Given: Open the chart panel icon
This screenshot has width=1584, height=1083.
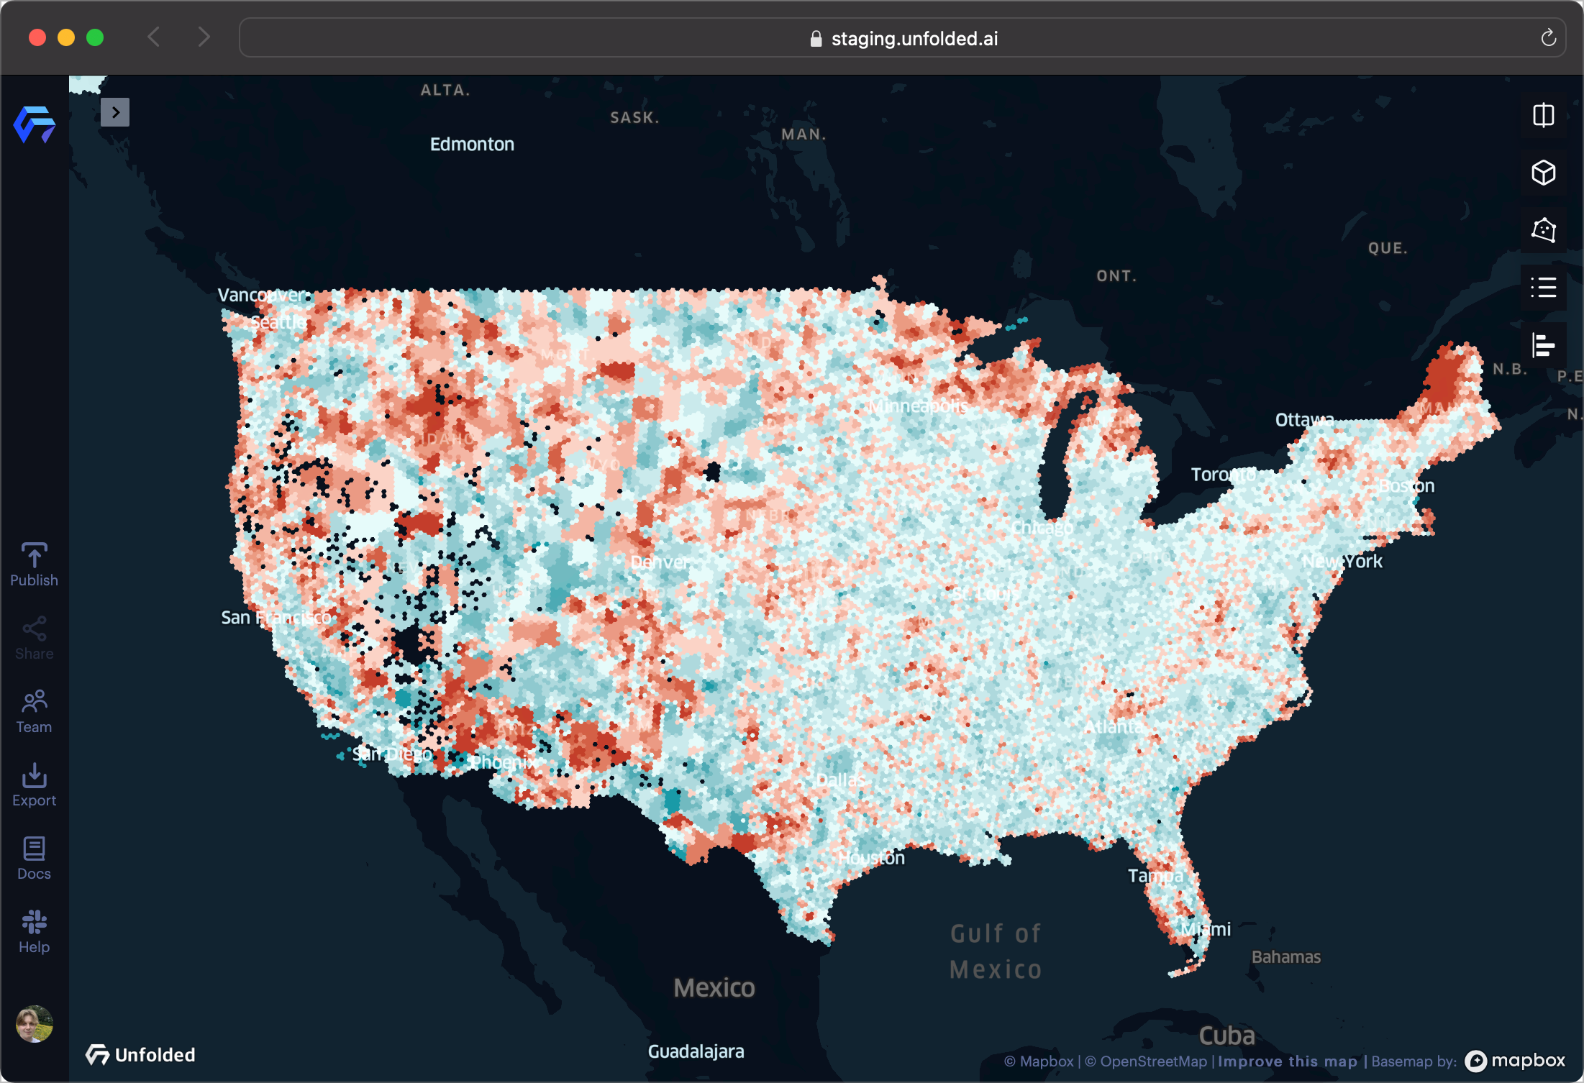Looking at the screenshot, I should coord(1543,345).
